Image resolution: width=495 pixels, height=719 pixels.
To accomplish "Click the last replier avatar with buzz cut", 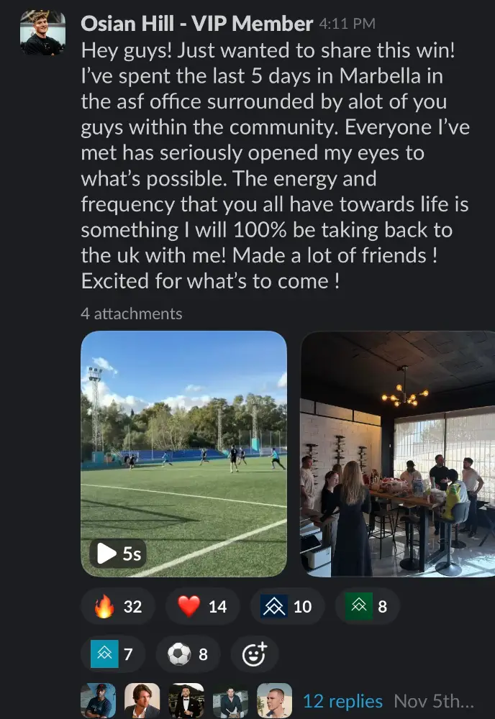I will point(274,700).
